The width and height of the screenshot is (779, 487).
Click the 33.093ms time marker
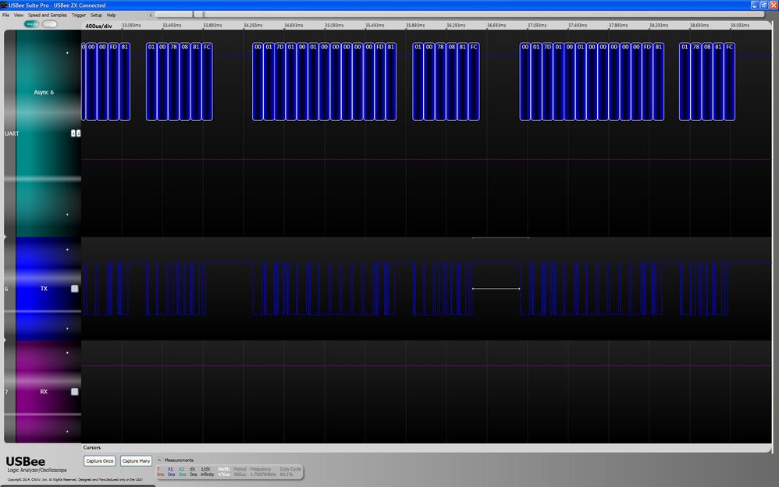coord(131,25)
